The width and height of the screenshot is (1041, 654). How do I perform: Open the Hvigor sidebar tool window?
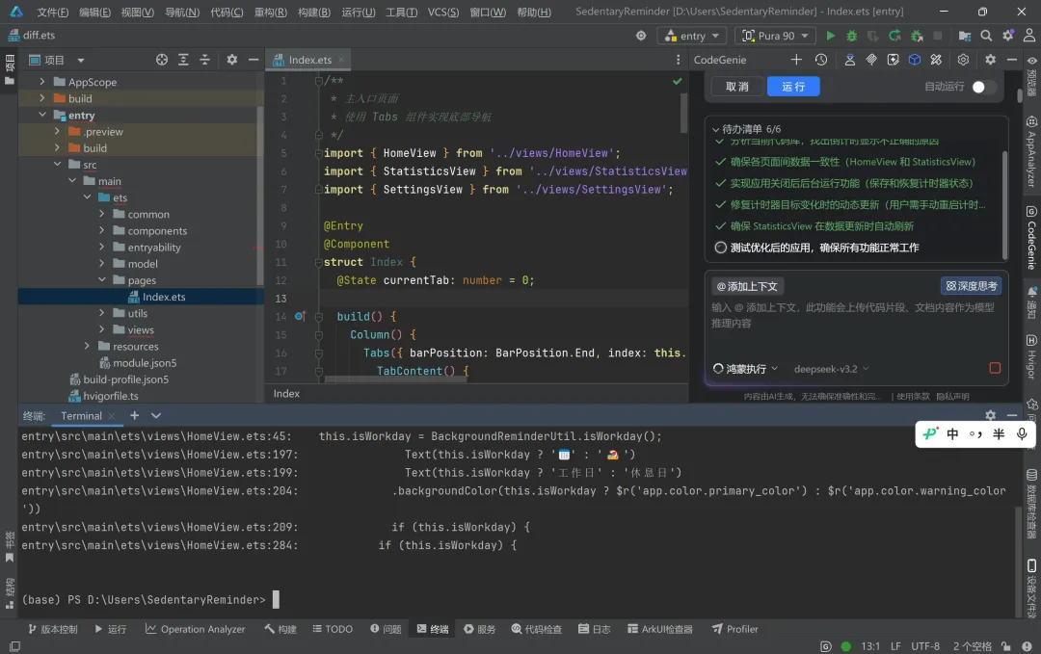(1031, 356)
